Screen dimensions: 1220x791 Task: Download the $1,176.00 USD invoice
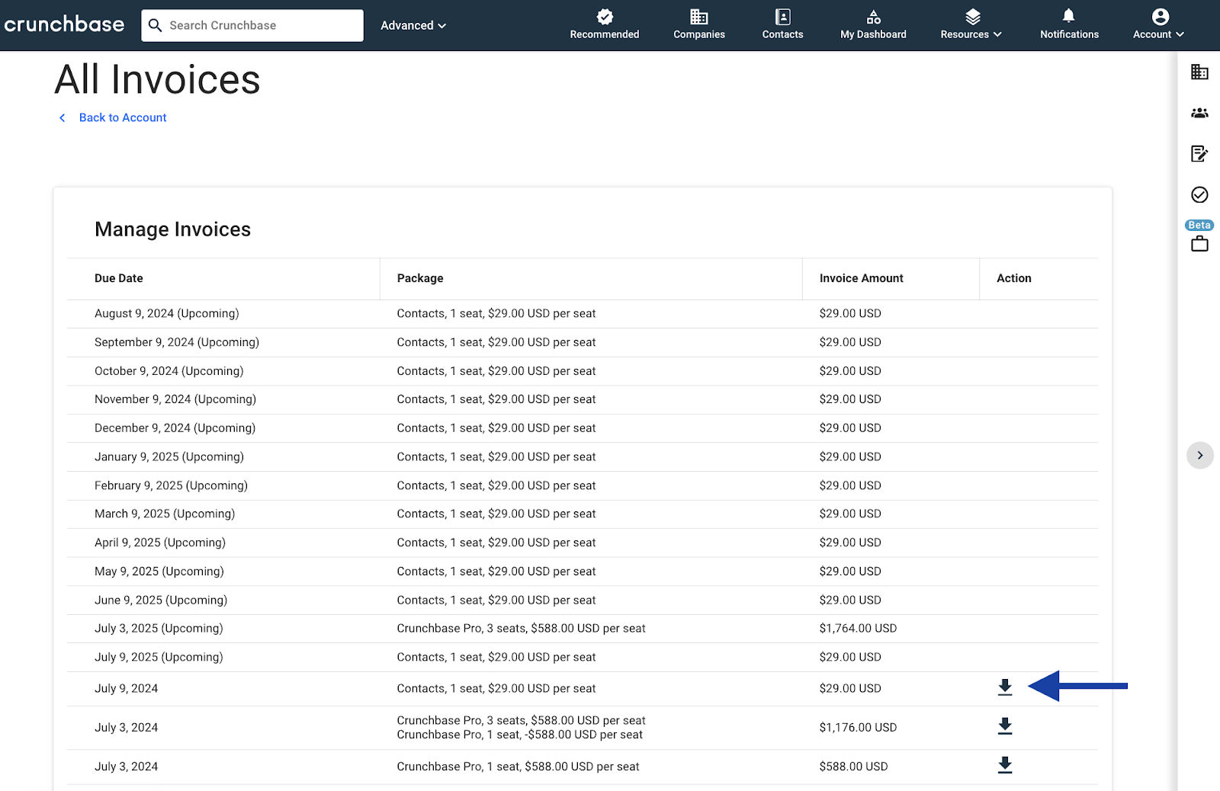pos(1004,726)
